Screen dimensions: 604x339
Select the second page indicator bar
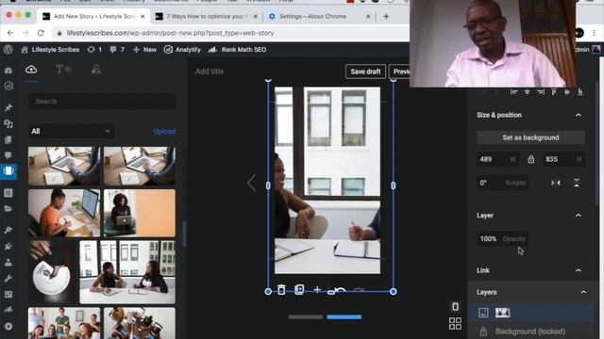pos(344,317)
